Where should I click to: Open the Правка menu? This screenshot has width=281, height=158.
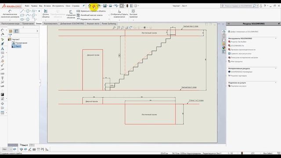coord(34,6)
